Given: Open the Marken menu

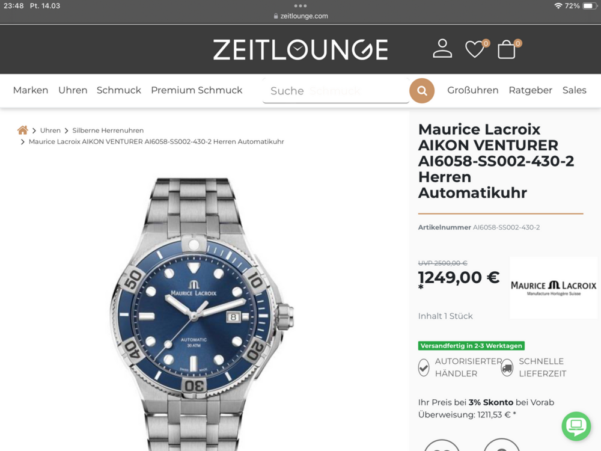Looking at the screenshot, I should click(x=31, y=90).
